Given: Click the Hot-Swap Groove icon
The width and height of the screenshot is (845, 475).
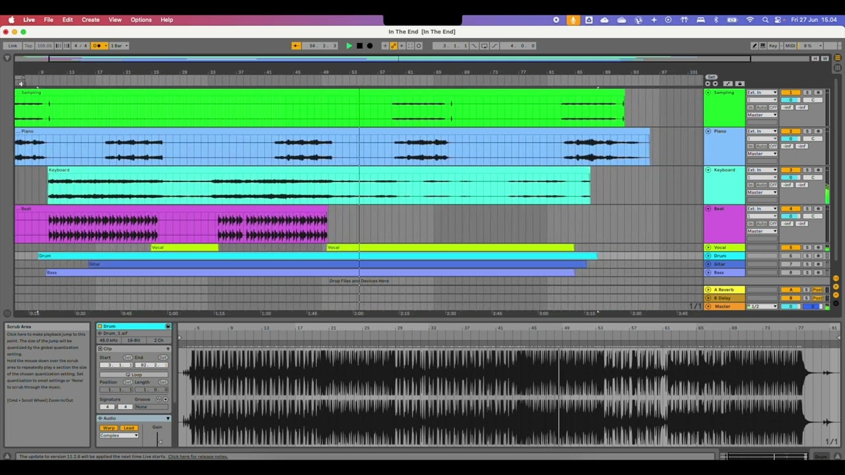Looking at the screenshot, I should click(158, 399).
